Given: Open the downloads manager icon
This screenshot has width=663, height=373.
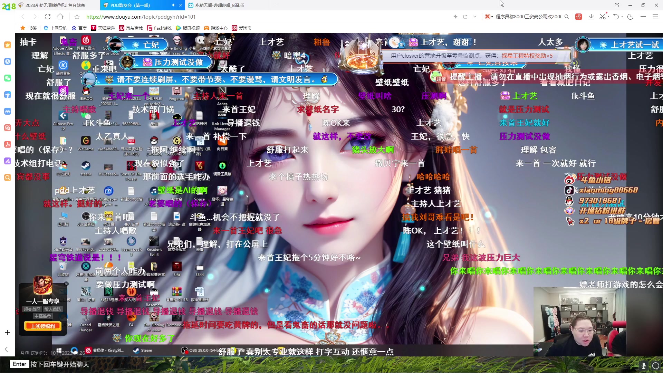Looking at the screenshot, I should [x=591, y=17].
